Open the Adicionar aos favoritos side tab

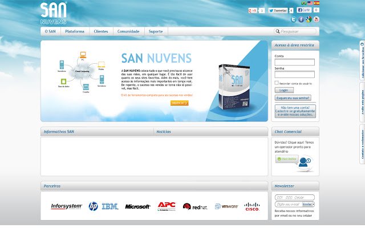click(362, 60)
